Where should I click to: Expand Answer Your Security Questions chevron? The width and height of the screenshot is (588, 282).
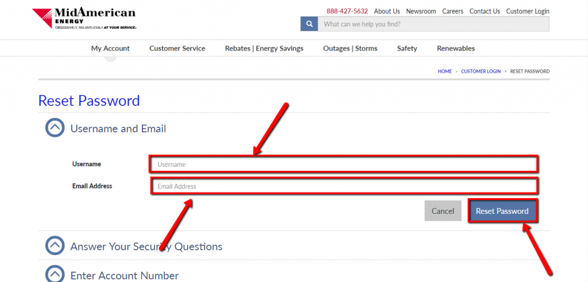click(x=55, y=245)
